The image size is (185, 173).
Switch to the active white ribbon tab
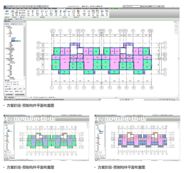tap(61, 8)
